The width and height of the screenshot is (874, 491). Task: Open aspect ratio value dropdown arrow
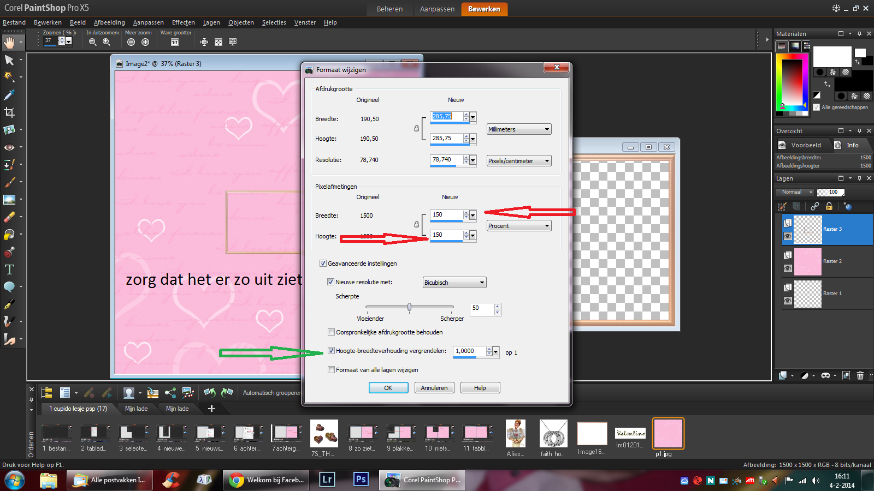496,351
